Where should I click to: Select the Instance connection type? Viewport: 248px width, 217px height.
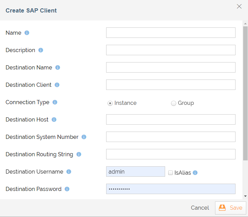pyautogui.click(x=110, y=103)
